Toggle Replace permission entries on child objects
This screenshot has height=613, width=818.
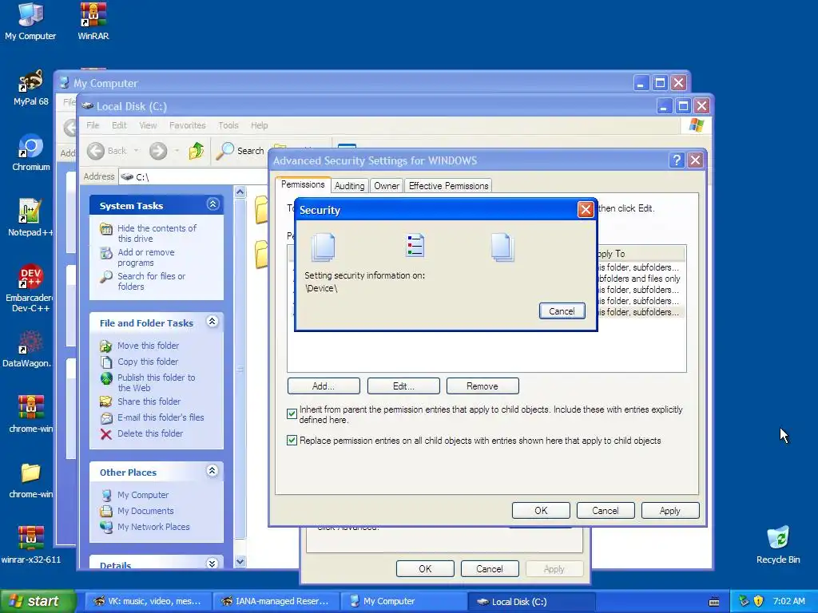point(292,441)
